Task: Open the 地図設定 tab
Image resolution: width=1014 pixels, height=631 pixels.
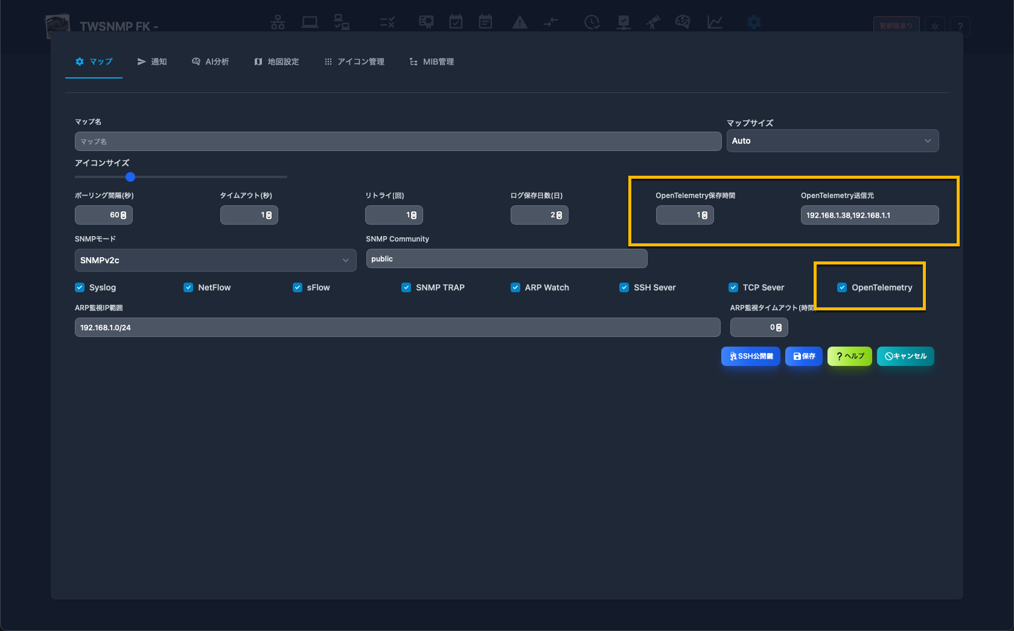Action: point(276,62)
